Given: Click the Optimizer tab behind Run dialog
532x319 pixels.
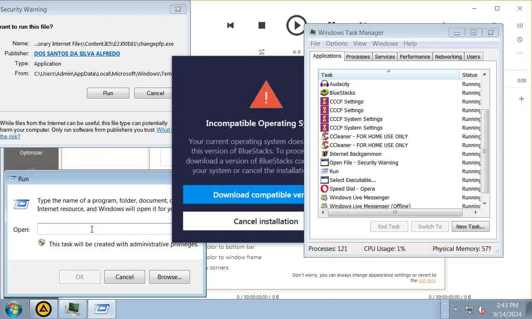Looking at the screenshot, I should 31,153.
